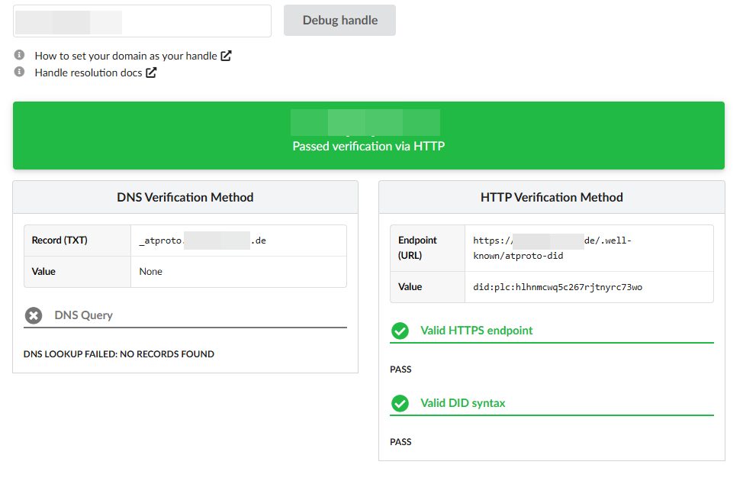Screen dimensions: 743x481
Task: Click the did:plc value in HTTP table
Action: click(558, 287)
